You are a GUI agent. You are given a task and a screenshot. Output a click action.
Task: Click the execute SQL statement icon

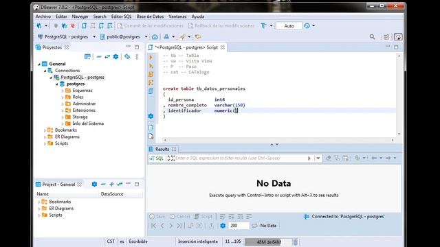151,58
